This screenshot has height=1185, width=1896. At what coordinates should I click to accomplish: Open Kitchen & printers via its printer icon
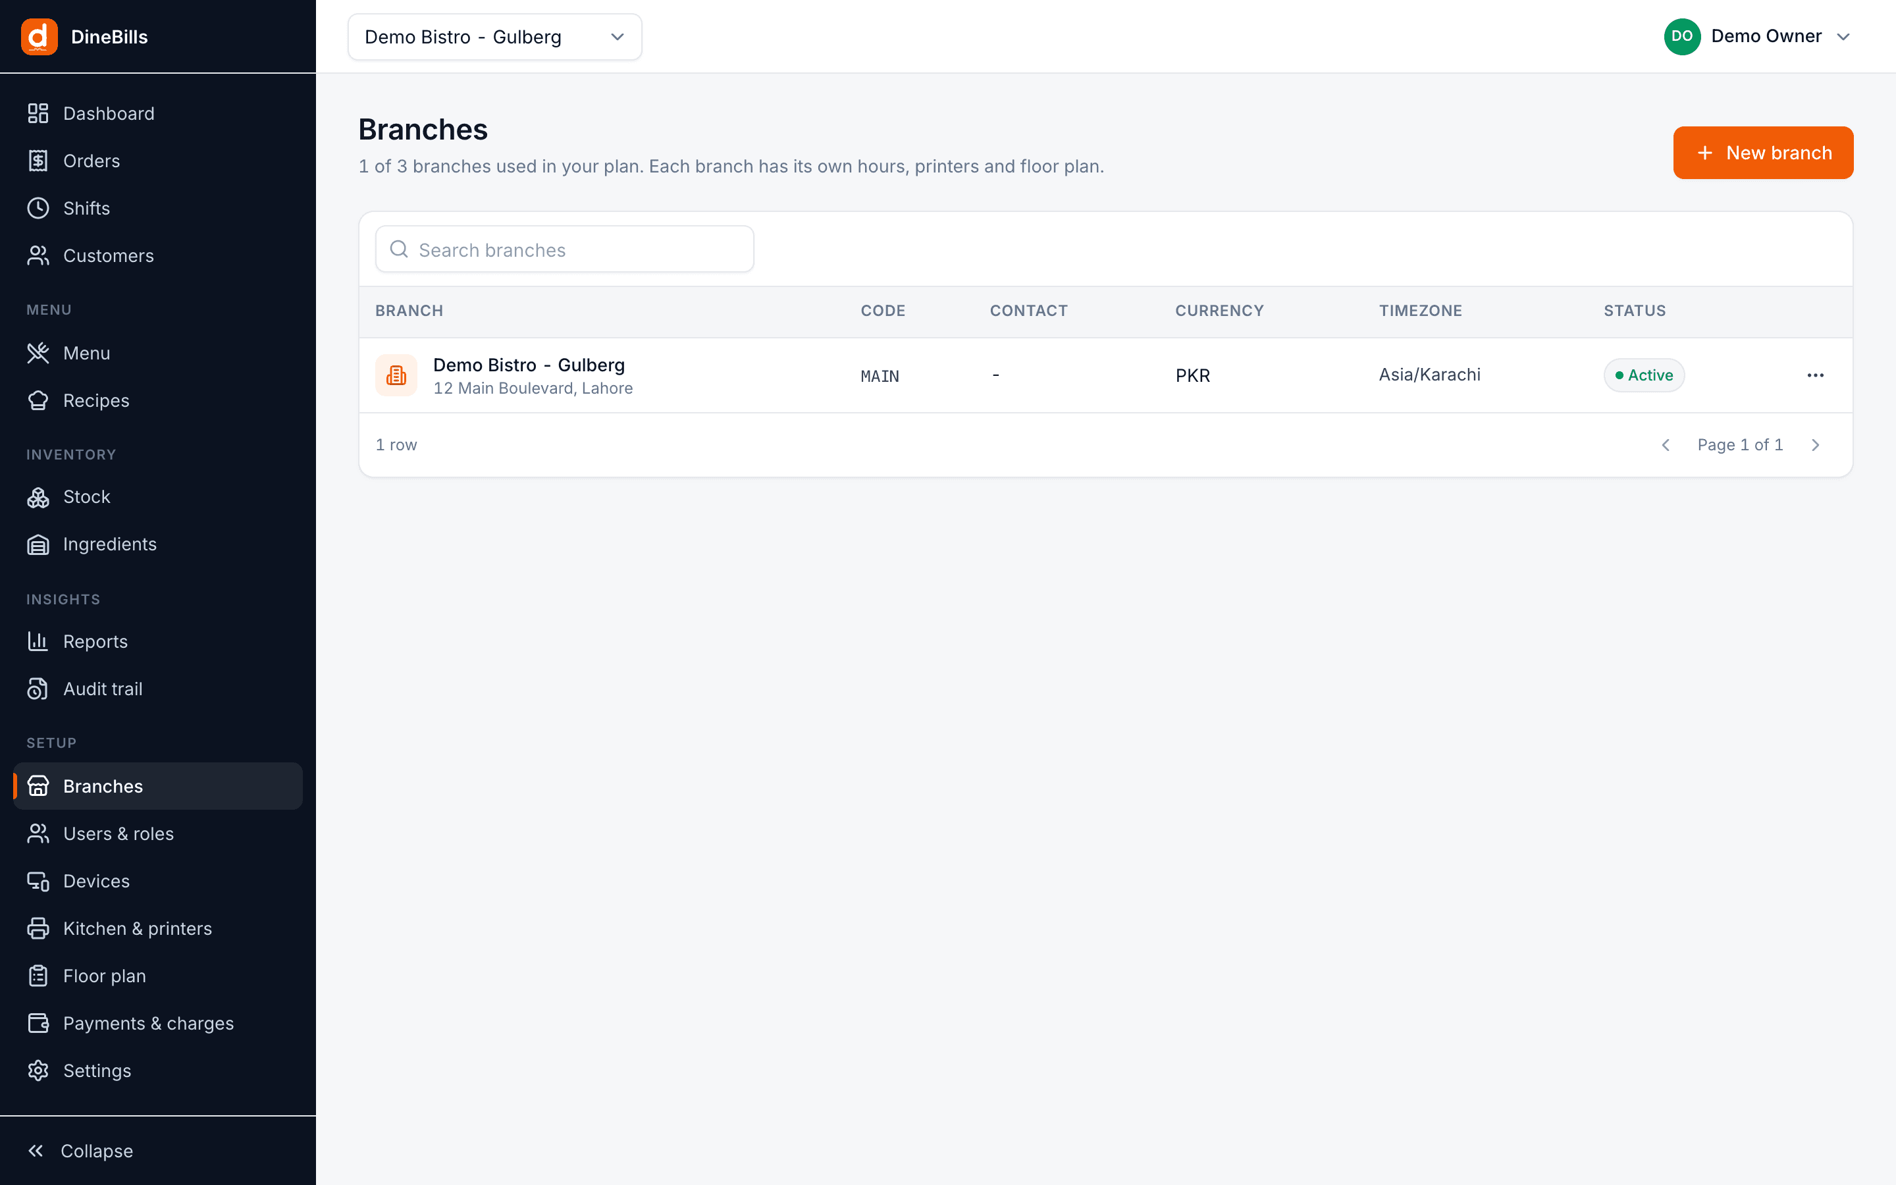point(38,929)
